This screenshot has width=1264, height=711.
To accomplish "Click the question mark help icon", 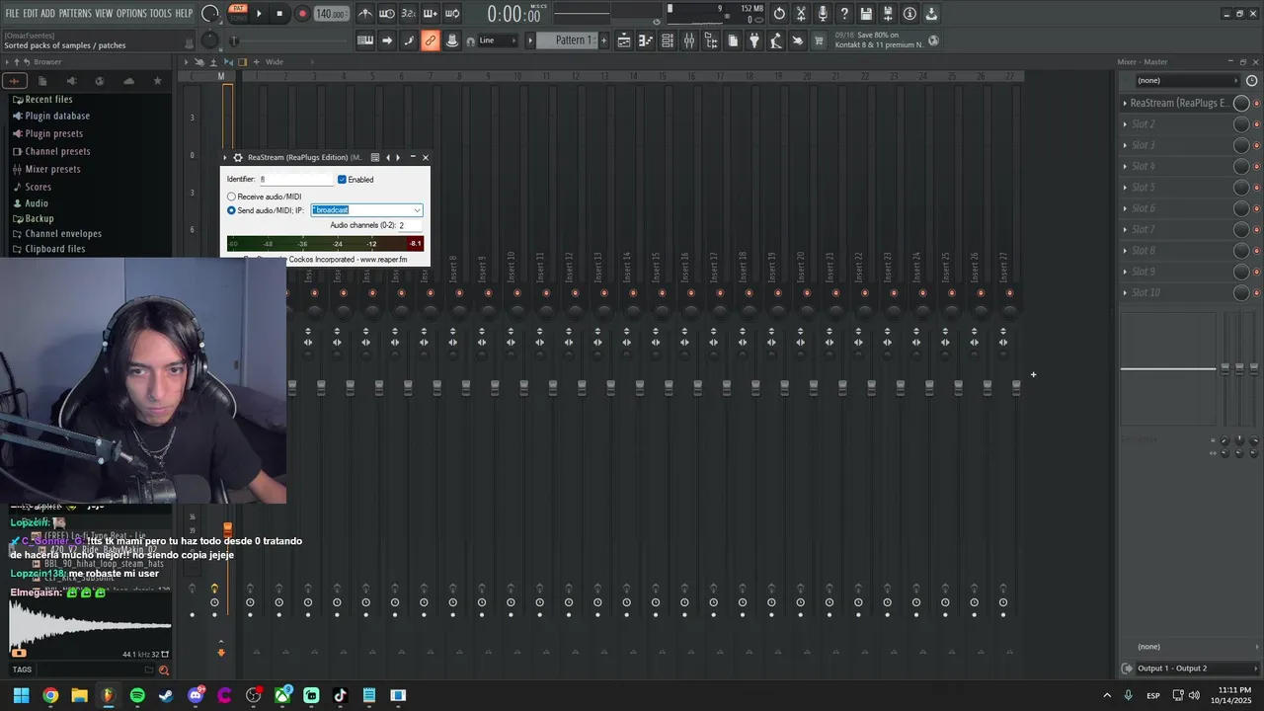I will pyautogui.click(x=844, y=14).
